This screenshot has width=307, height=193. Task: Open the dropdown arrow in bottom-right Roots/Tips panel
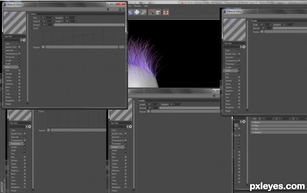tap(241, 122)
